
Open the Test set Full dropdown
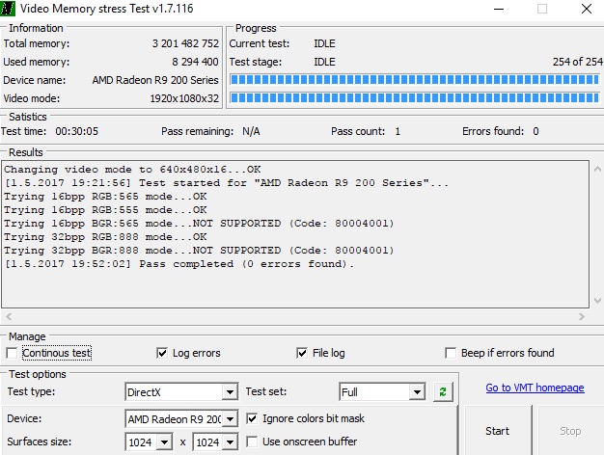click(x=417, y=392)
